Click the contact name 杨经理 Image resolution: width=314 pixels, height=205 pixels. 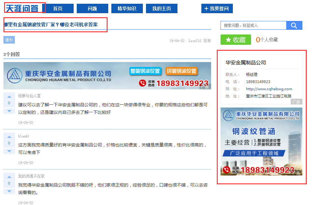[251, 75]
